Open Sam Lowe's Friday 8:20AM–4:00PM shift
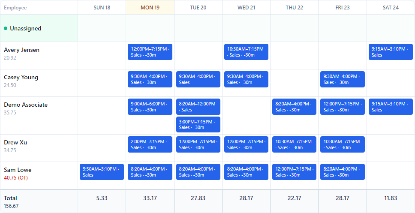 click(343, 172)
